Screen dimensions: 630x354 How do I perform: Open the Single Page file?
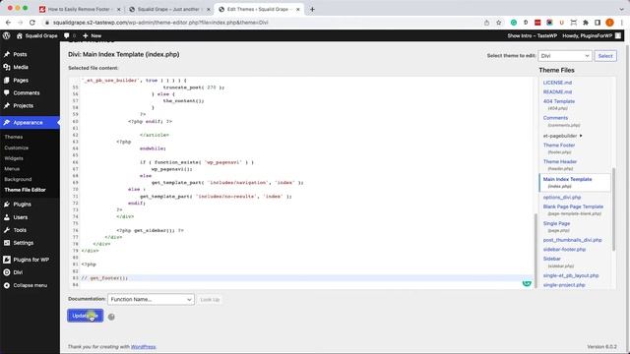[556, 223]
